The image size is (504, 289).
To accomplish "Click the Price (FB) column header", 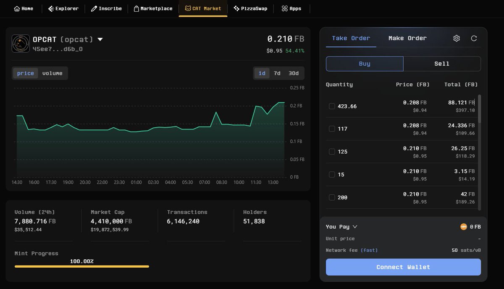I will coord(413,85).
